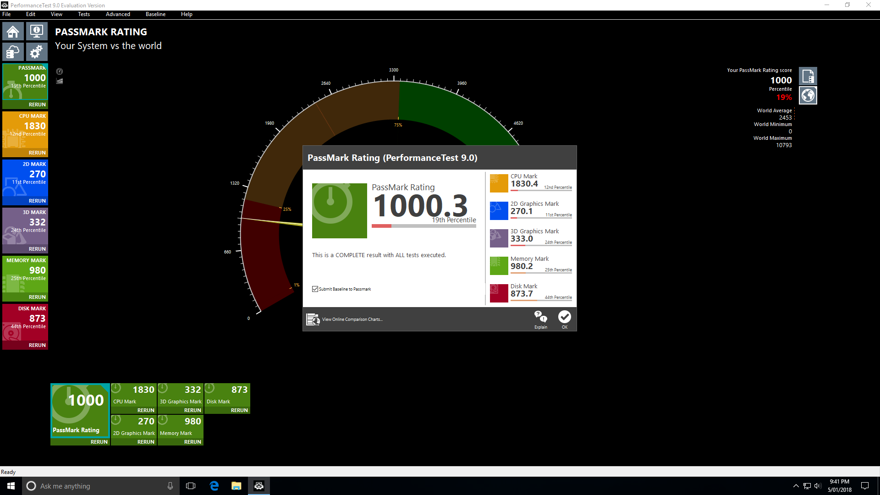The height and width of the screenshot is (495, 880).
Task: Click RERUN under bottom CPU Mark tile
Action: point(146,410)
